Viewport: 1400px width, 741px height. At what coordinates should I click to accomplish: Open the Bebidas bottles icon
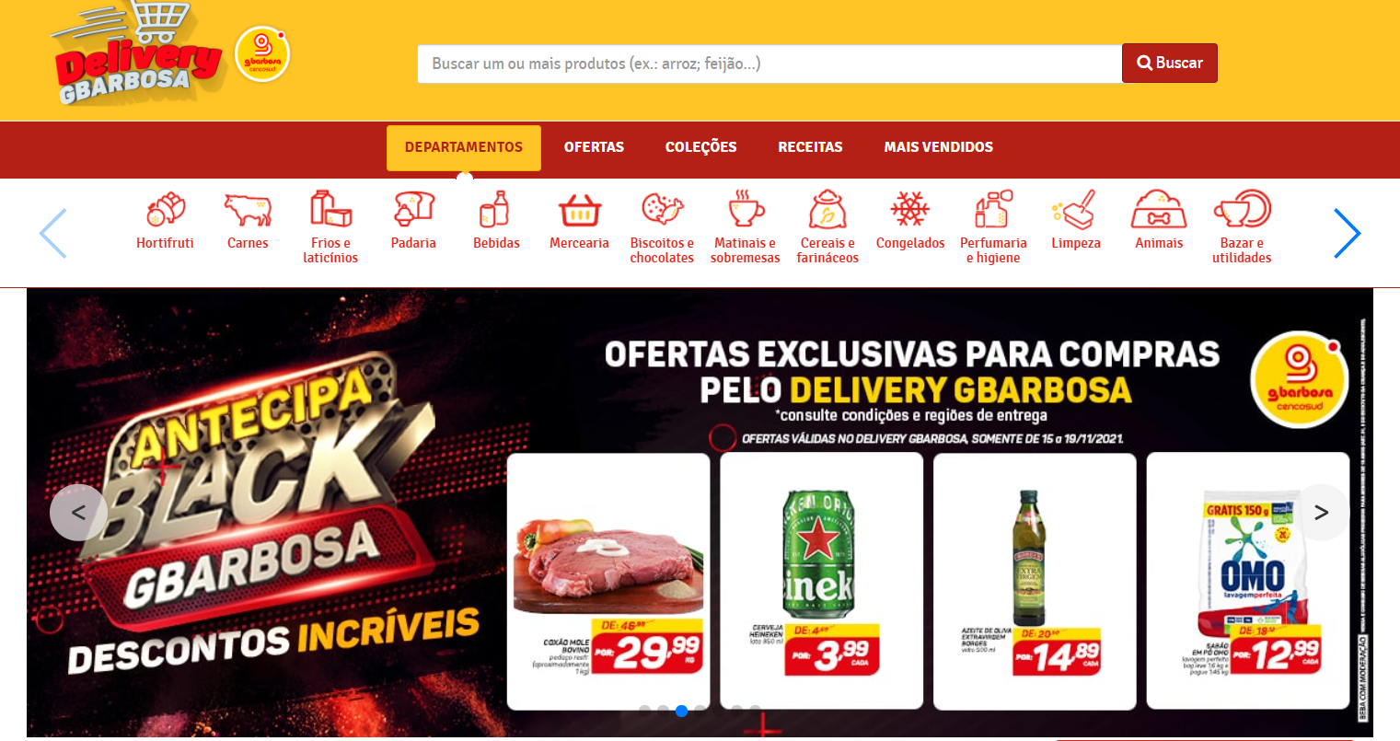495,209
